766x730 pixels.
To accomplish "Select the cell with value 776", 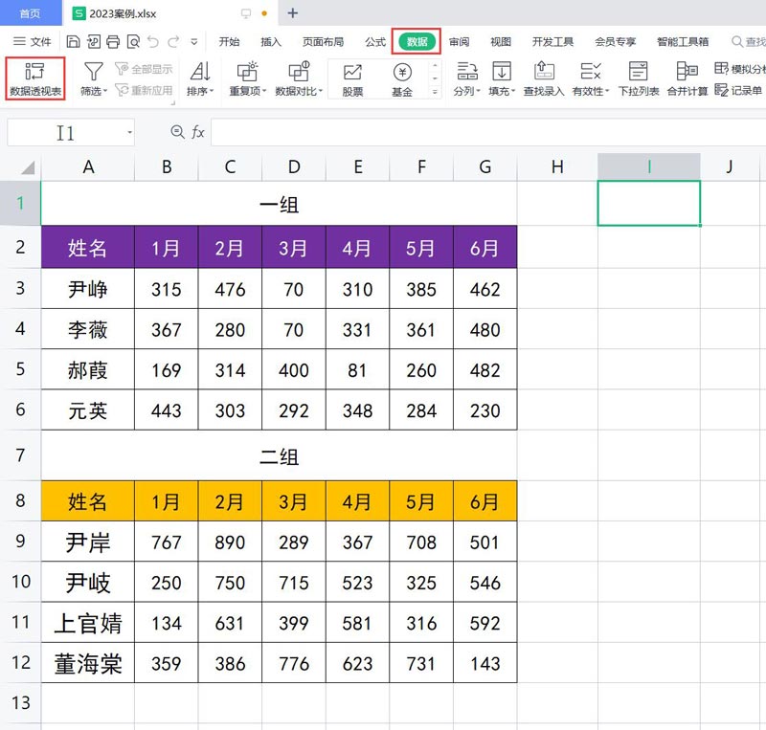I will coord(294,663).
